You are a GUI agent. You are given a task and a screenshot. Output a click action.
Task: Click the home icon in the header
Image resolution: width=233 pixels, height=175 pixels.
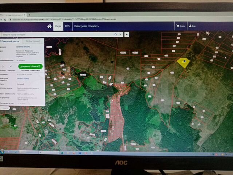[49, 26]
